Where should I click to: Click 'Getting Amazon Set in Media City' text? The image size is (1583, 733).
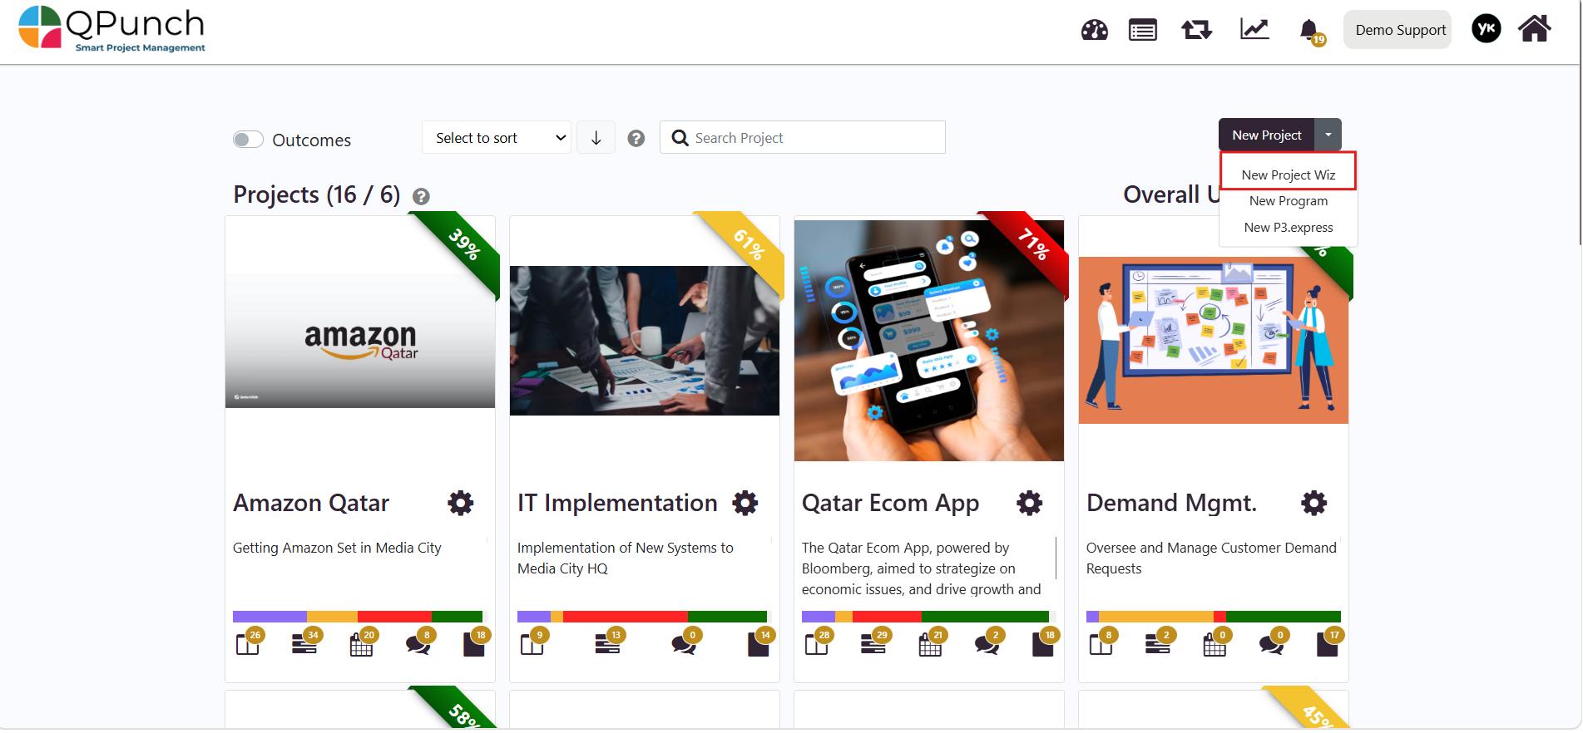(337, 548)
